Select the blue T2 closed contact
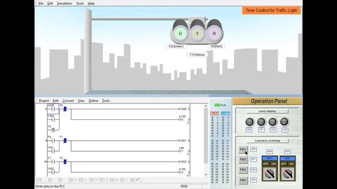337x189 pixels. [65, 162]
